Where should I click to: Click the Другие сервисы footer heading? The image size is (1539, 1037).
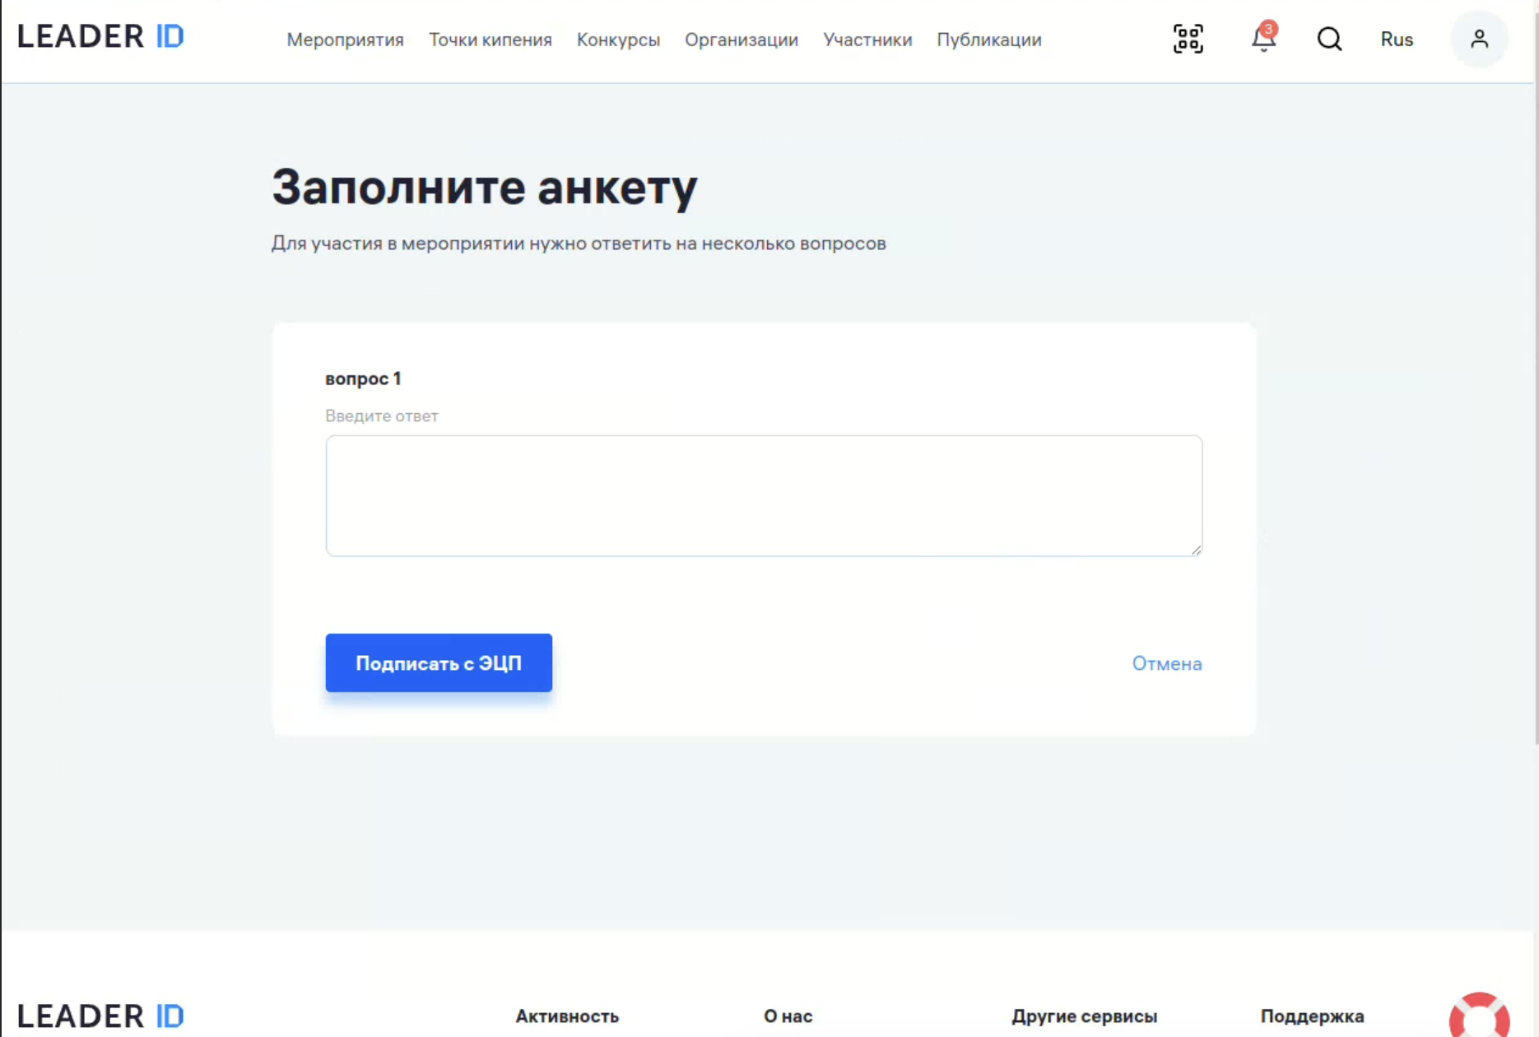pos(1084,1016)
